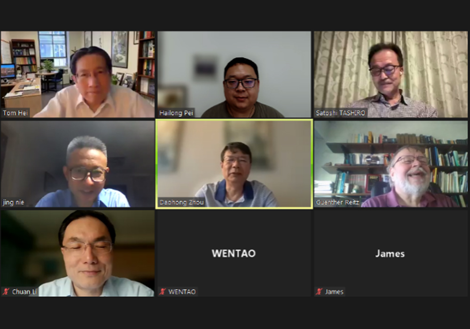
Task: Click the Tom Hei name label
Action: click(15, 113)
